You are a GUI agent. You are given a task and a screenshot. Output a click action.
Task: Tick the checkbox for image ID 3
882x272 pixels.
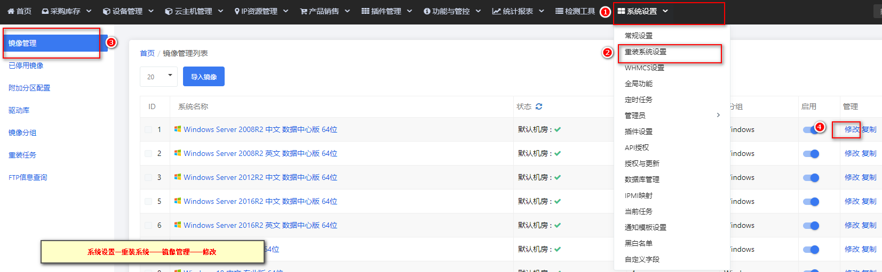click(148, 177)
